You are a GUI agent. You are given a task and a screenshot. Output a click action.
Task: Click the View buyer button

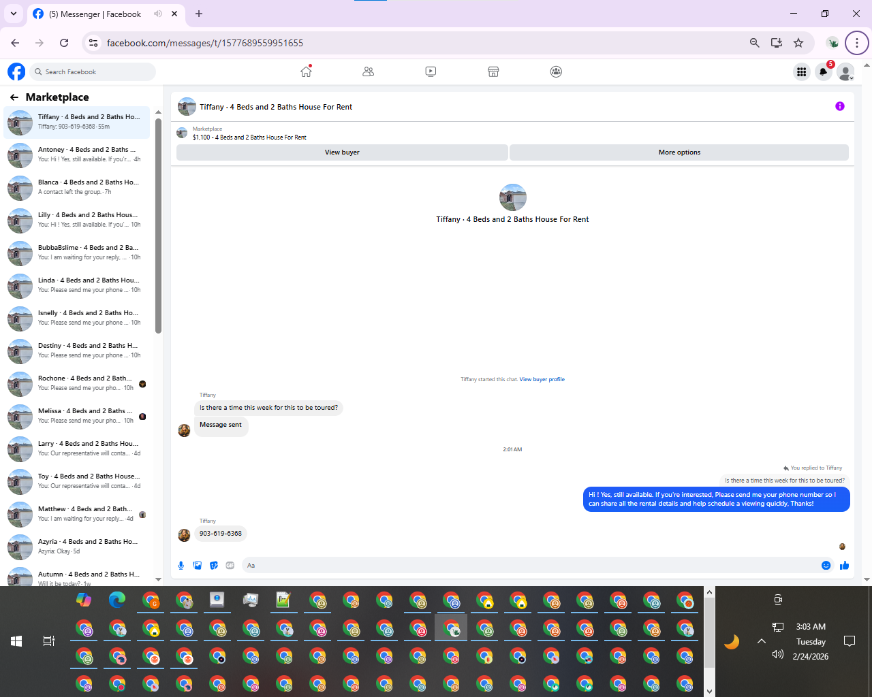pyautogui.click(x=342, y=152)
